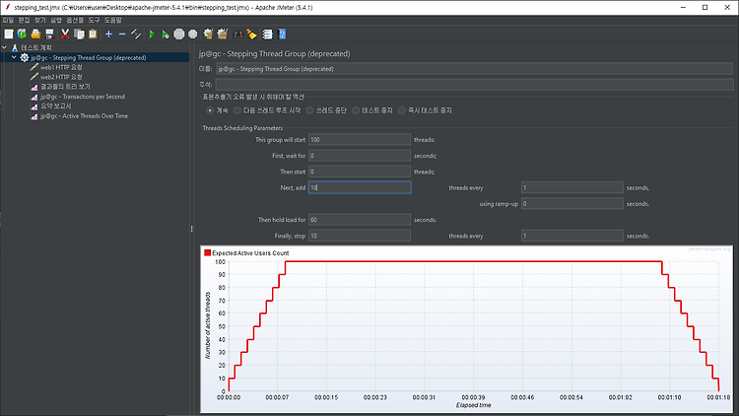Screen dimensions: 739x416
Task: Click the Finally, stop threads field
Action: (x=360, y=236)
